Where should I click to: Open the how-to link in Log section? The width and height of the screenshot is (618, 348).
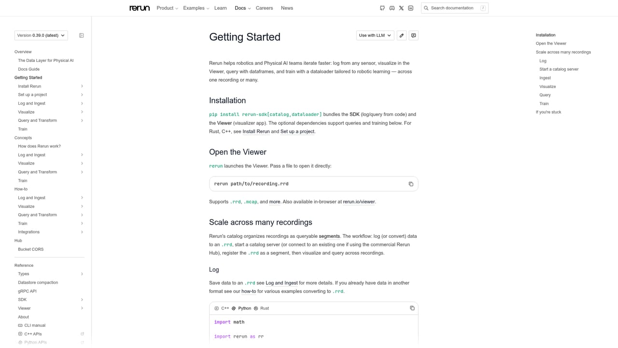click(249, 291)
